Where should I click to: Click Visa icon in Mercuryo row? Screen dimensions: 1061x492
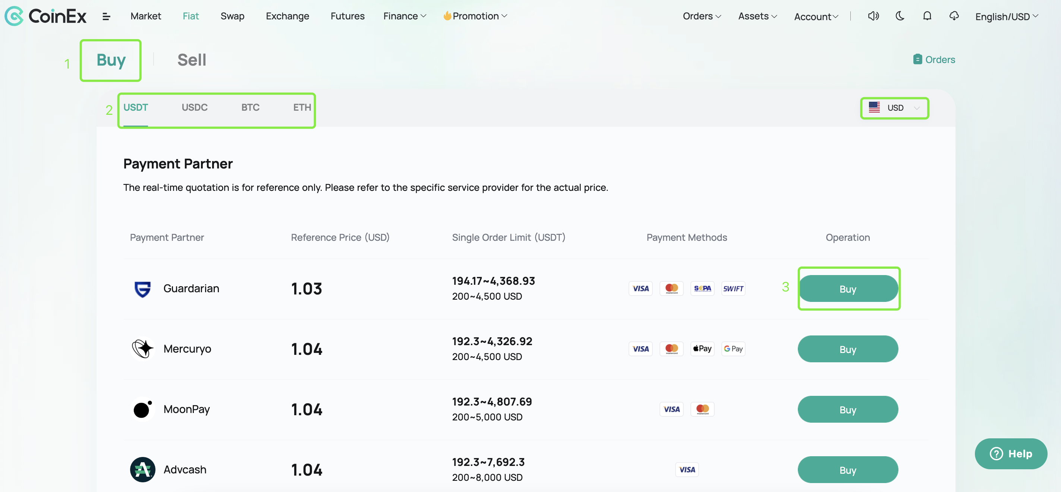coord(640,349)
